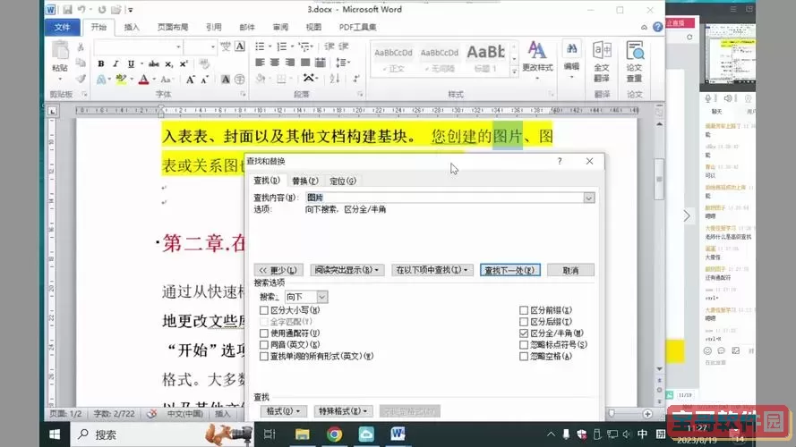Toggle 查找单词的所有形式(英文) checkbox
The width and height of the screenshot is (796, 447).
coord(264,357)
